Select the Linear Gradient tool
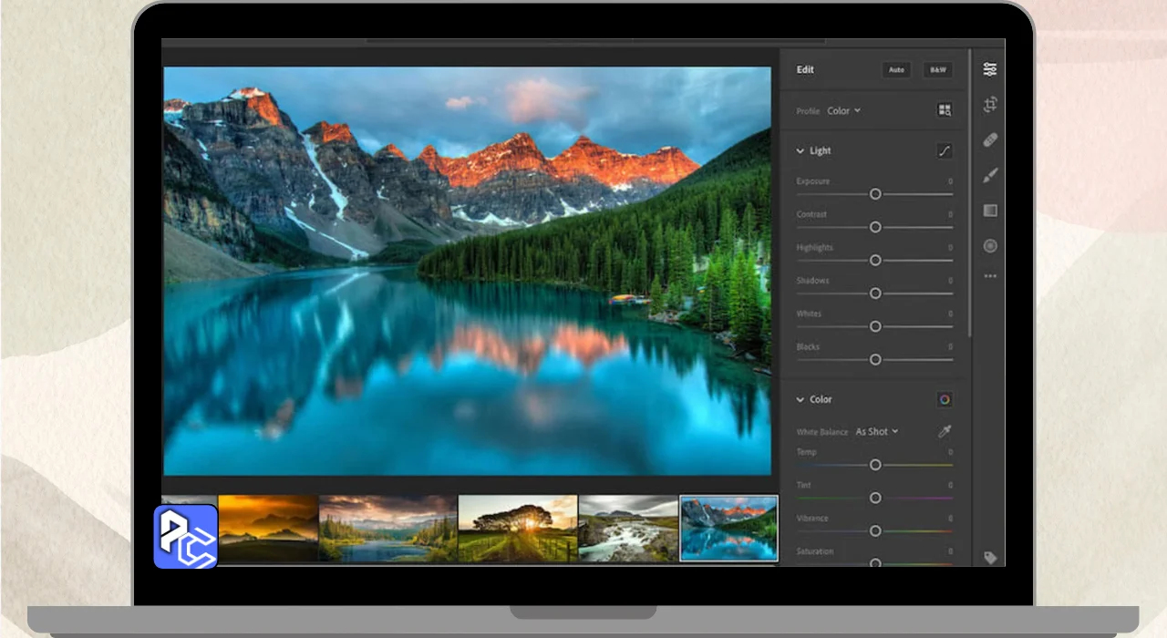 [x=990, y=211]
